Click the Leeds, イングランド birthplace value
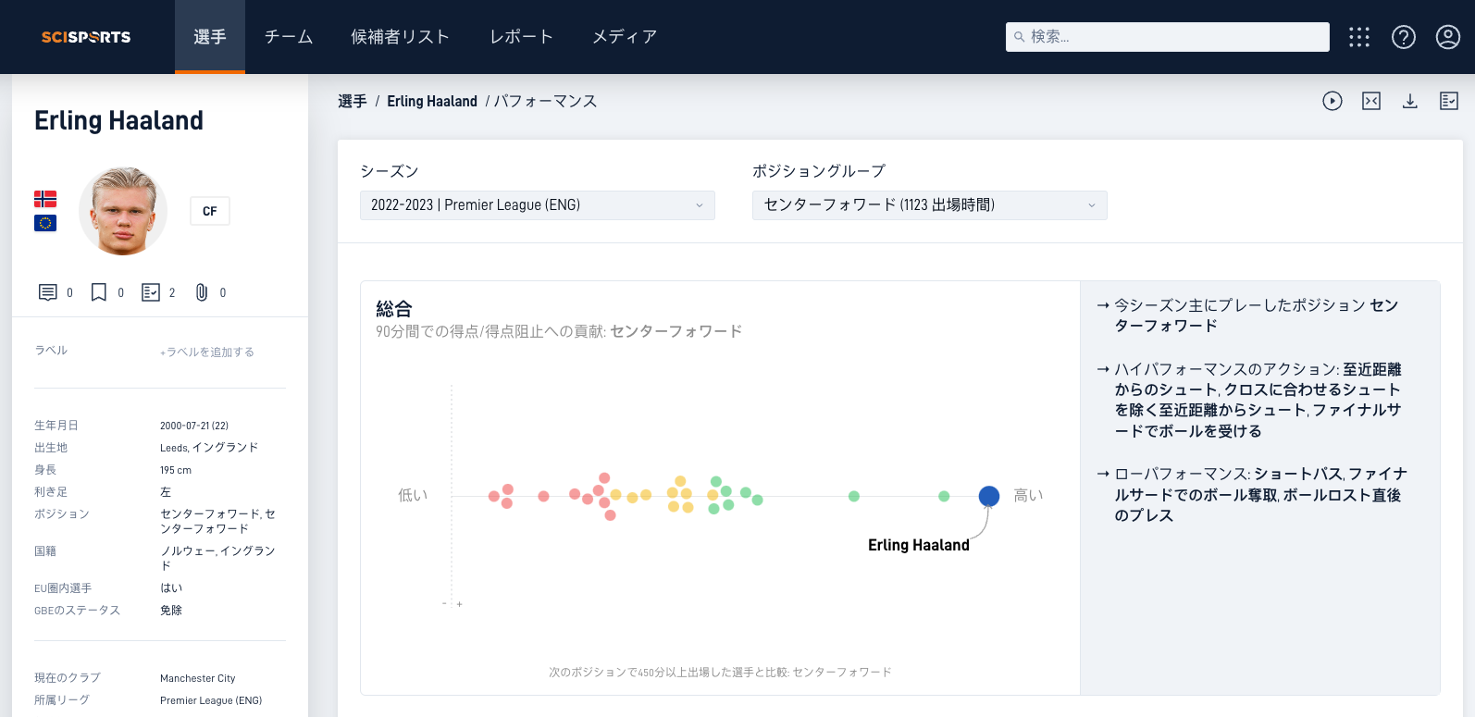This screenshot has height=717, width=1475. (209, 448)
